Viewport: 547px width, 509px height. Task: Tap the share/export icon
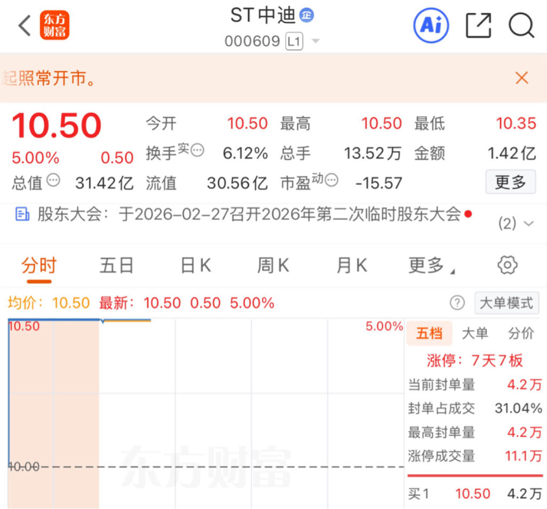[479, 26]
